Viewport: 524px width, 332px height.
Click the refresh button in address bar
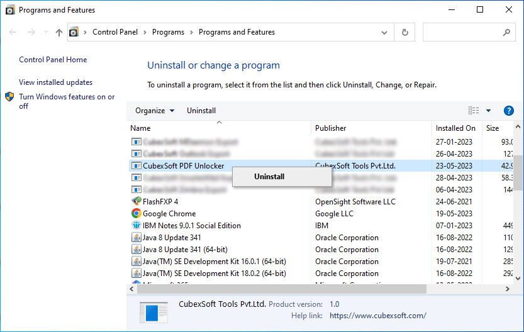point(404,32)
